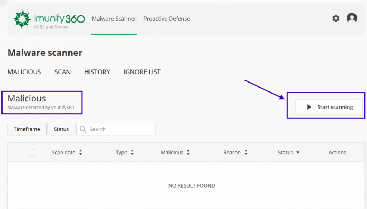Screen dimensions: 367x209
Task: Open the Timeframe filter dropdown
Action: pos(27,129)
